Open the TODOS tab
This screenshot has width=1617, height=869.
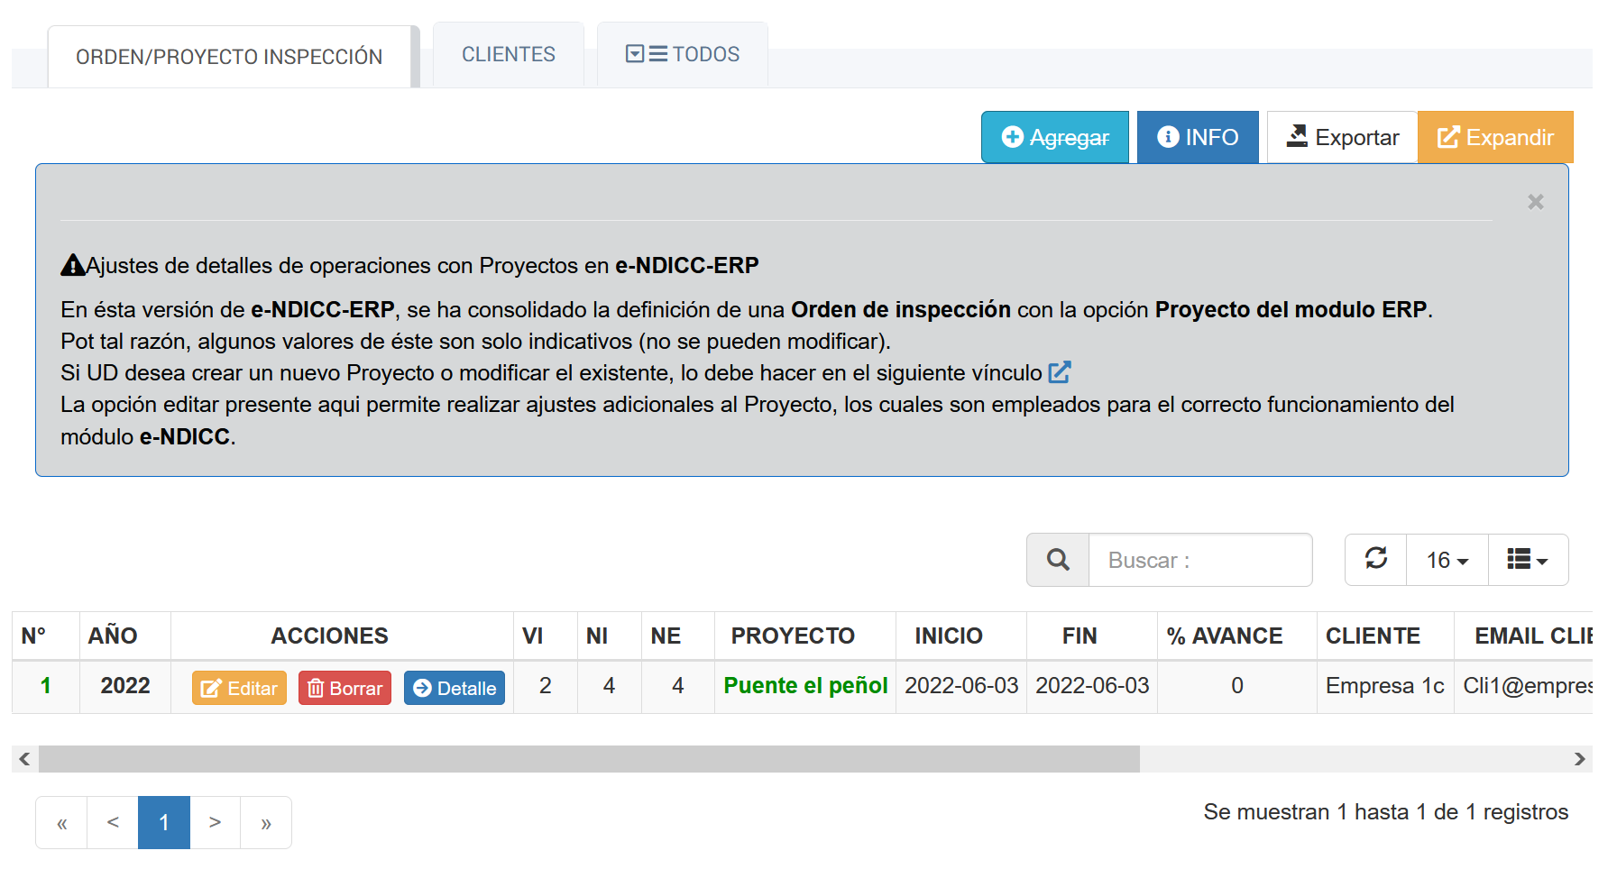tap(683, 55)
